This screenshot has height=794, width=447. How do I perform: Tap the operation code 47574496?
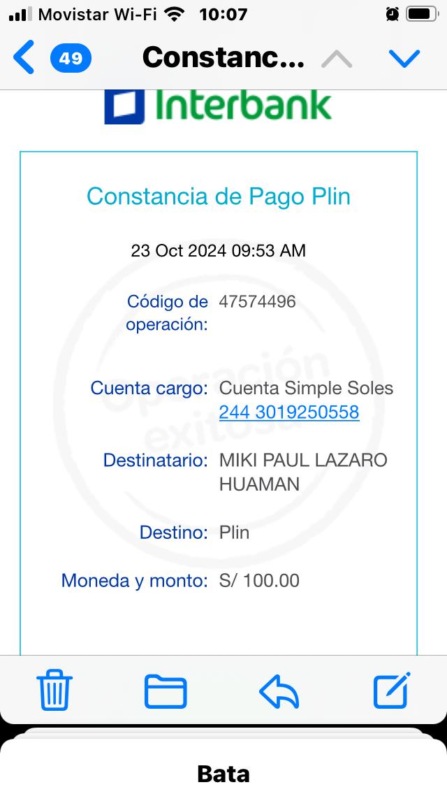coord(258,302)
